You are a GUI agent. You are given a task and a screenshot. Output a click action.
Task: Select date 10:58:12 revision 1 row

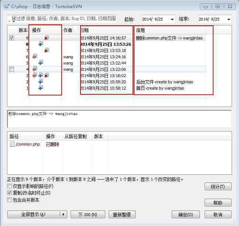(x=103, y=88)
